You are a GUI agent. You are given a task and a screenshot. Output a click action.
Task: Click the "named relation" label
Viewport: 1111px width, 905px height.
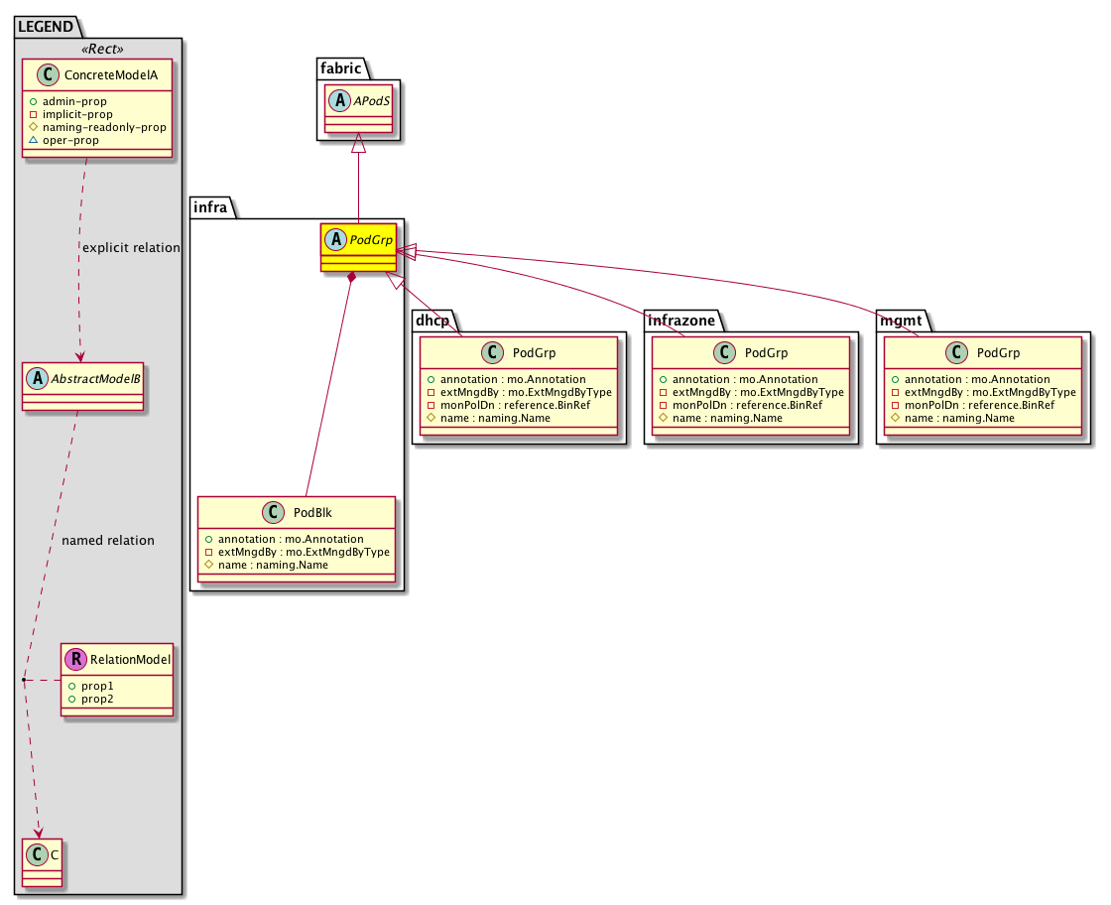108,541
